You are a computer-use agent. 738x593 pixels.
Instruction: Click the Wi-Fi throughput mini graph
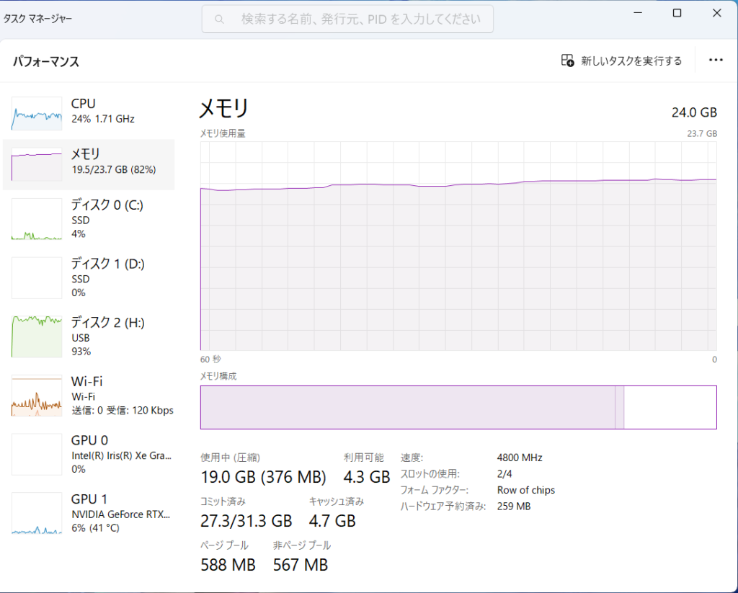(37, 396)
